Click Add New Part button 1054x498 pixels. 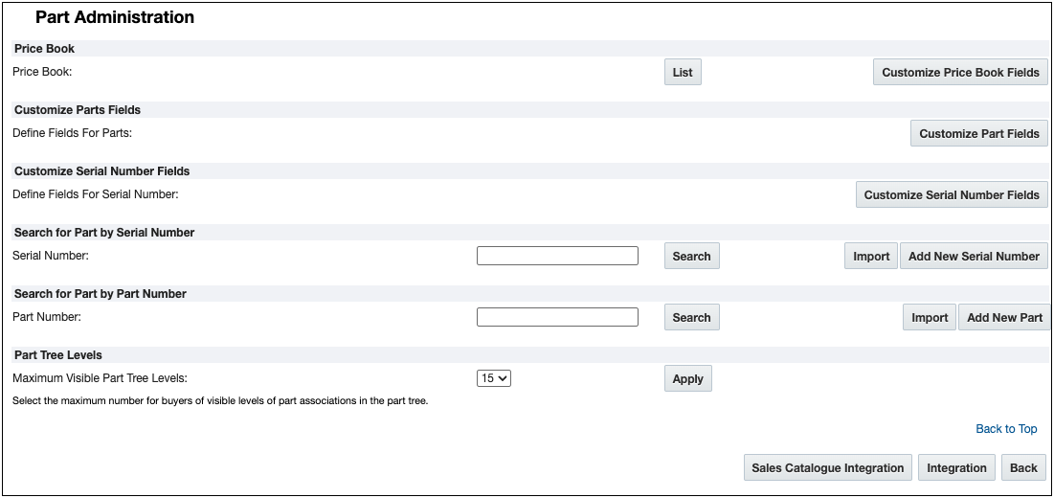1004,317
